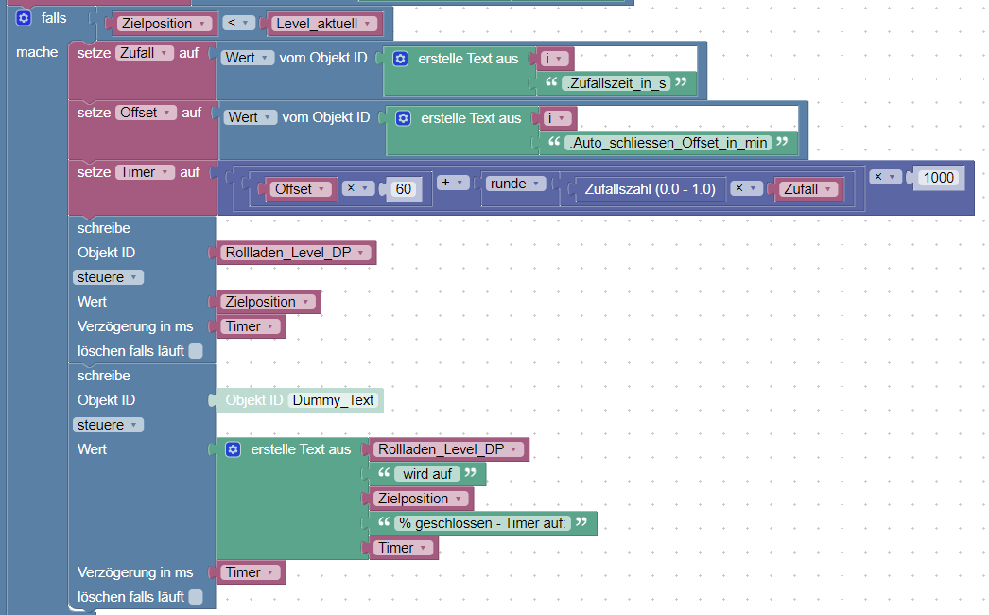Edit the number field 60

(x=404, y=189)
